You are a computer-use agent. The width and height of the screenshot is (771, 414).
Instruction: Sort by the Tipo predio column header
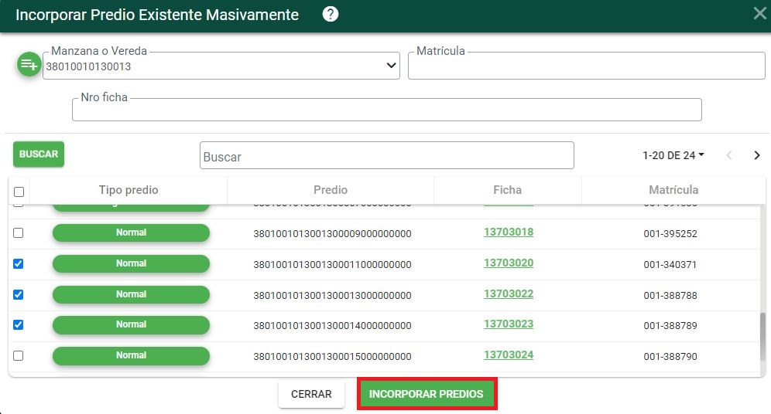pos(128,190)
